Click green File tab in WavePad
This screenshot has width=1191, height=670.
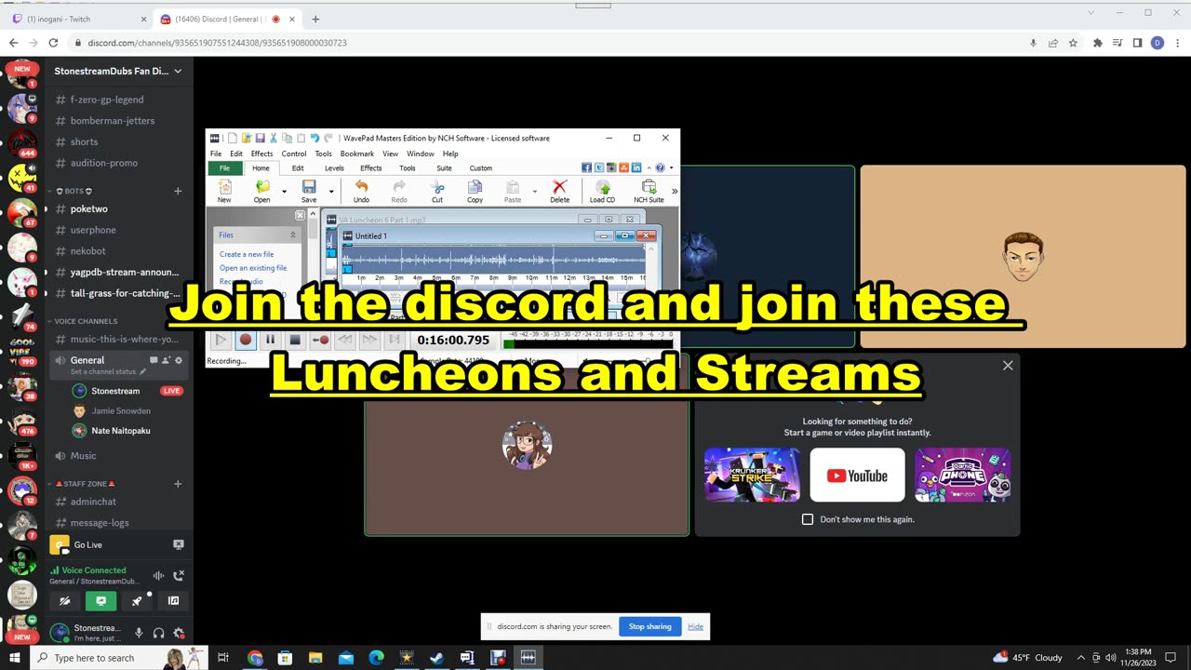pyautogui.click(x=224, y=168)
